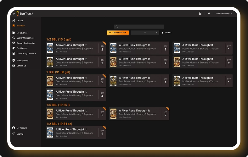
Task: Open the 1 BBL card with QTY 4
Action: [76, 95]
